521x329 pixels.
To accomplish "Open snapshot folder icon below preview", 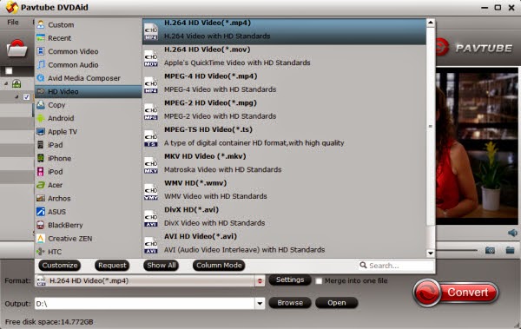I will click(x=510, y=250).
